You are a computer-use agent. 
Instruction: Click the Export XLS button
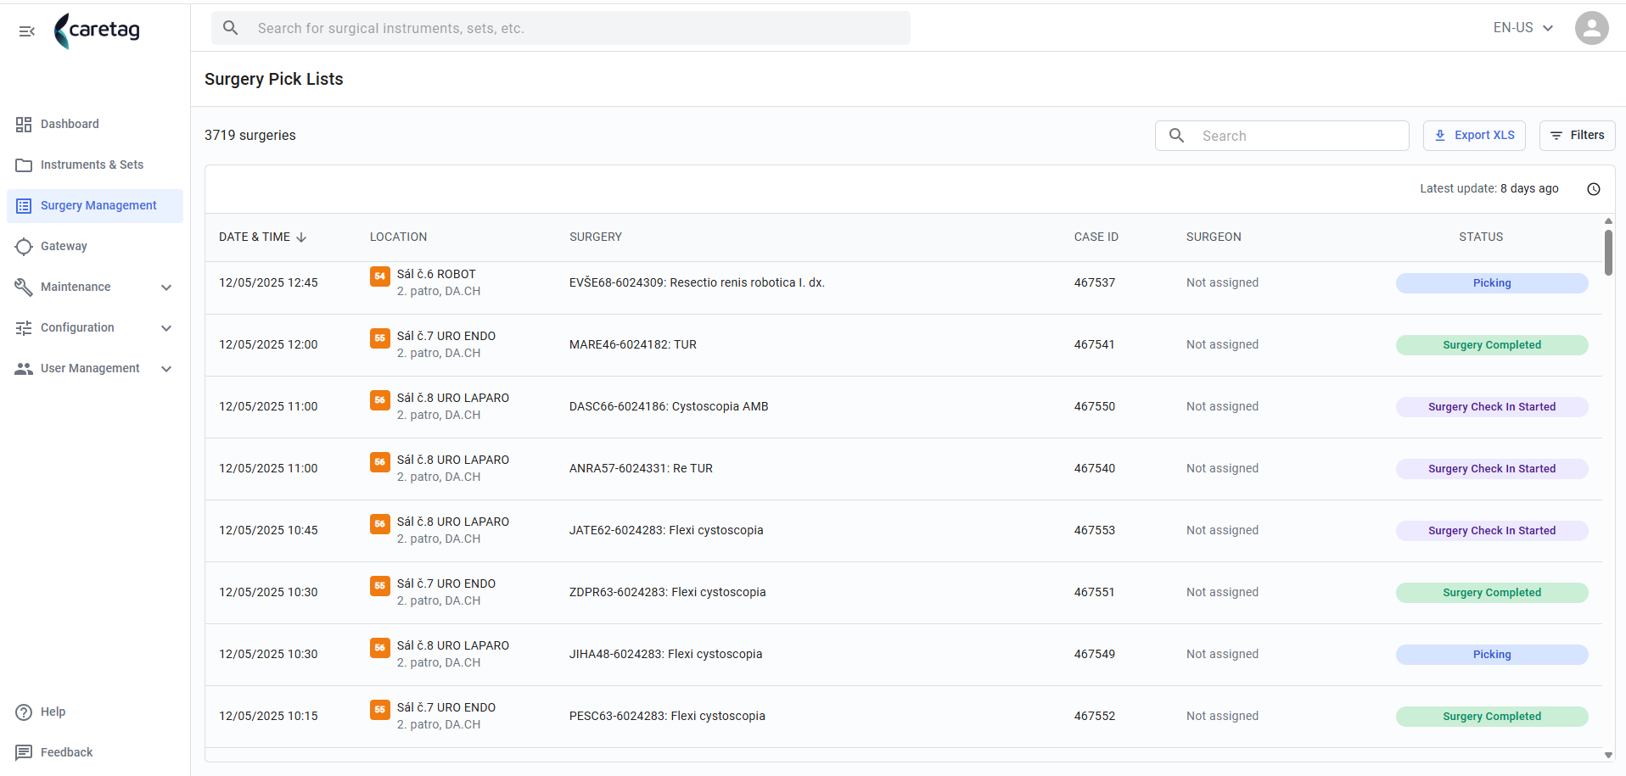[1474, 136]
